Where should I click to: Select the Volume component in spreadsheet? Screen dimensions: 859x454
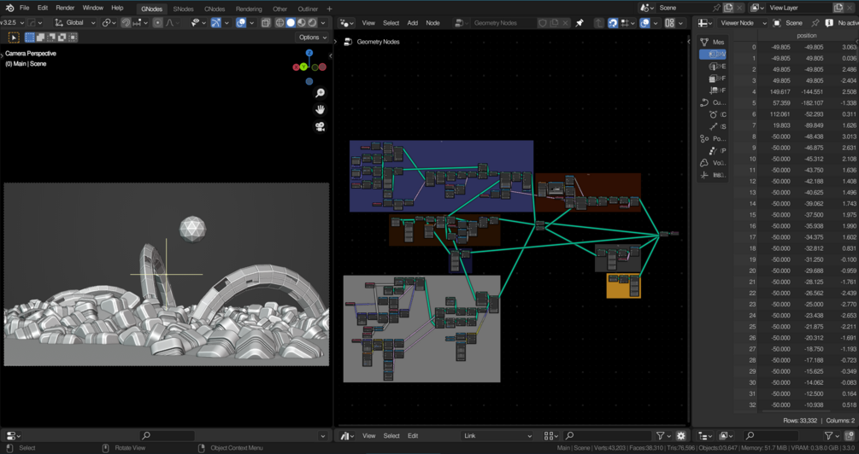click(x=713, y=162)
